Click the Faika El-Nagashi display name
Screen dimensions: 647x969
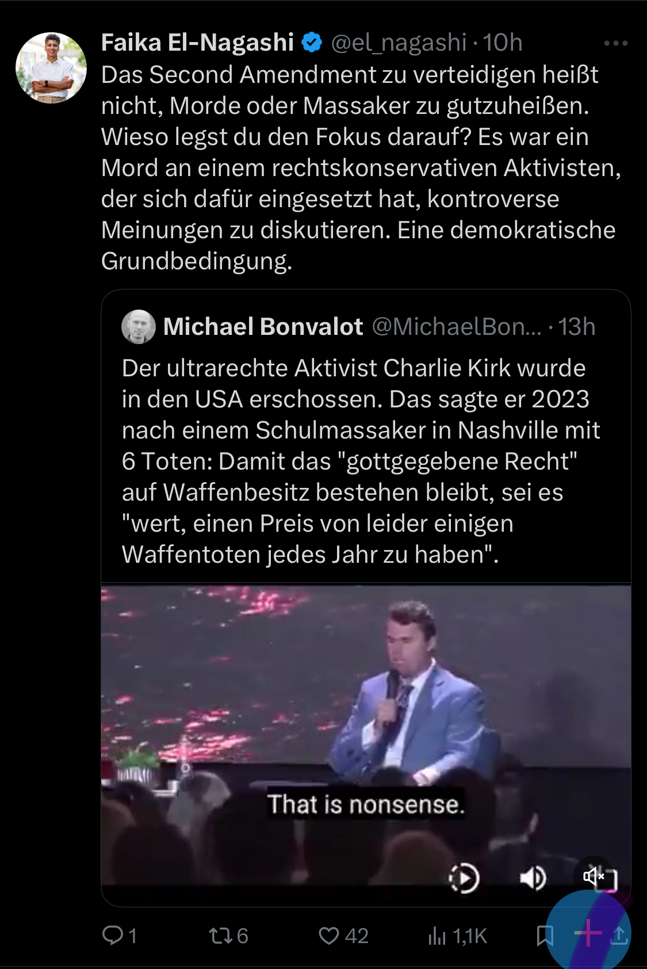[197, 43]
